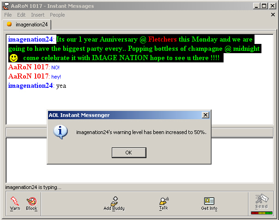Click the warning level increased to 50% text
The width and height of the screenshot is (279, 220).
click(141, 132)
